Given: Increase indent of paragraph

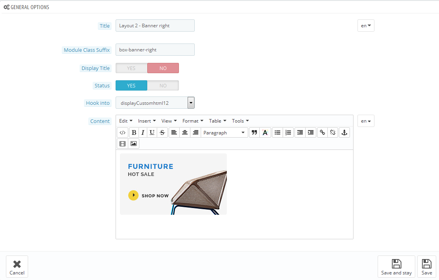Looking at the screenshot, I should click(311, 132).
